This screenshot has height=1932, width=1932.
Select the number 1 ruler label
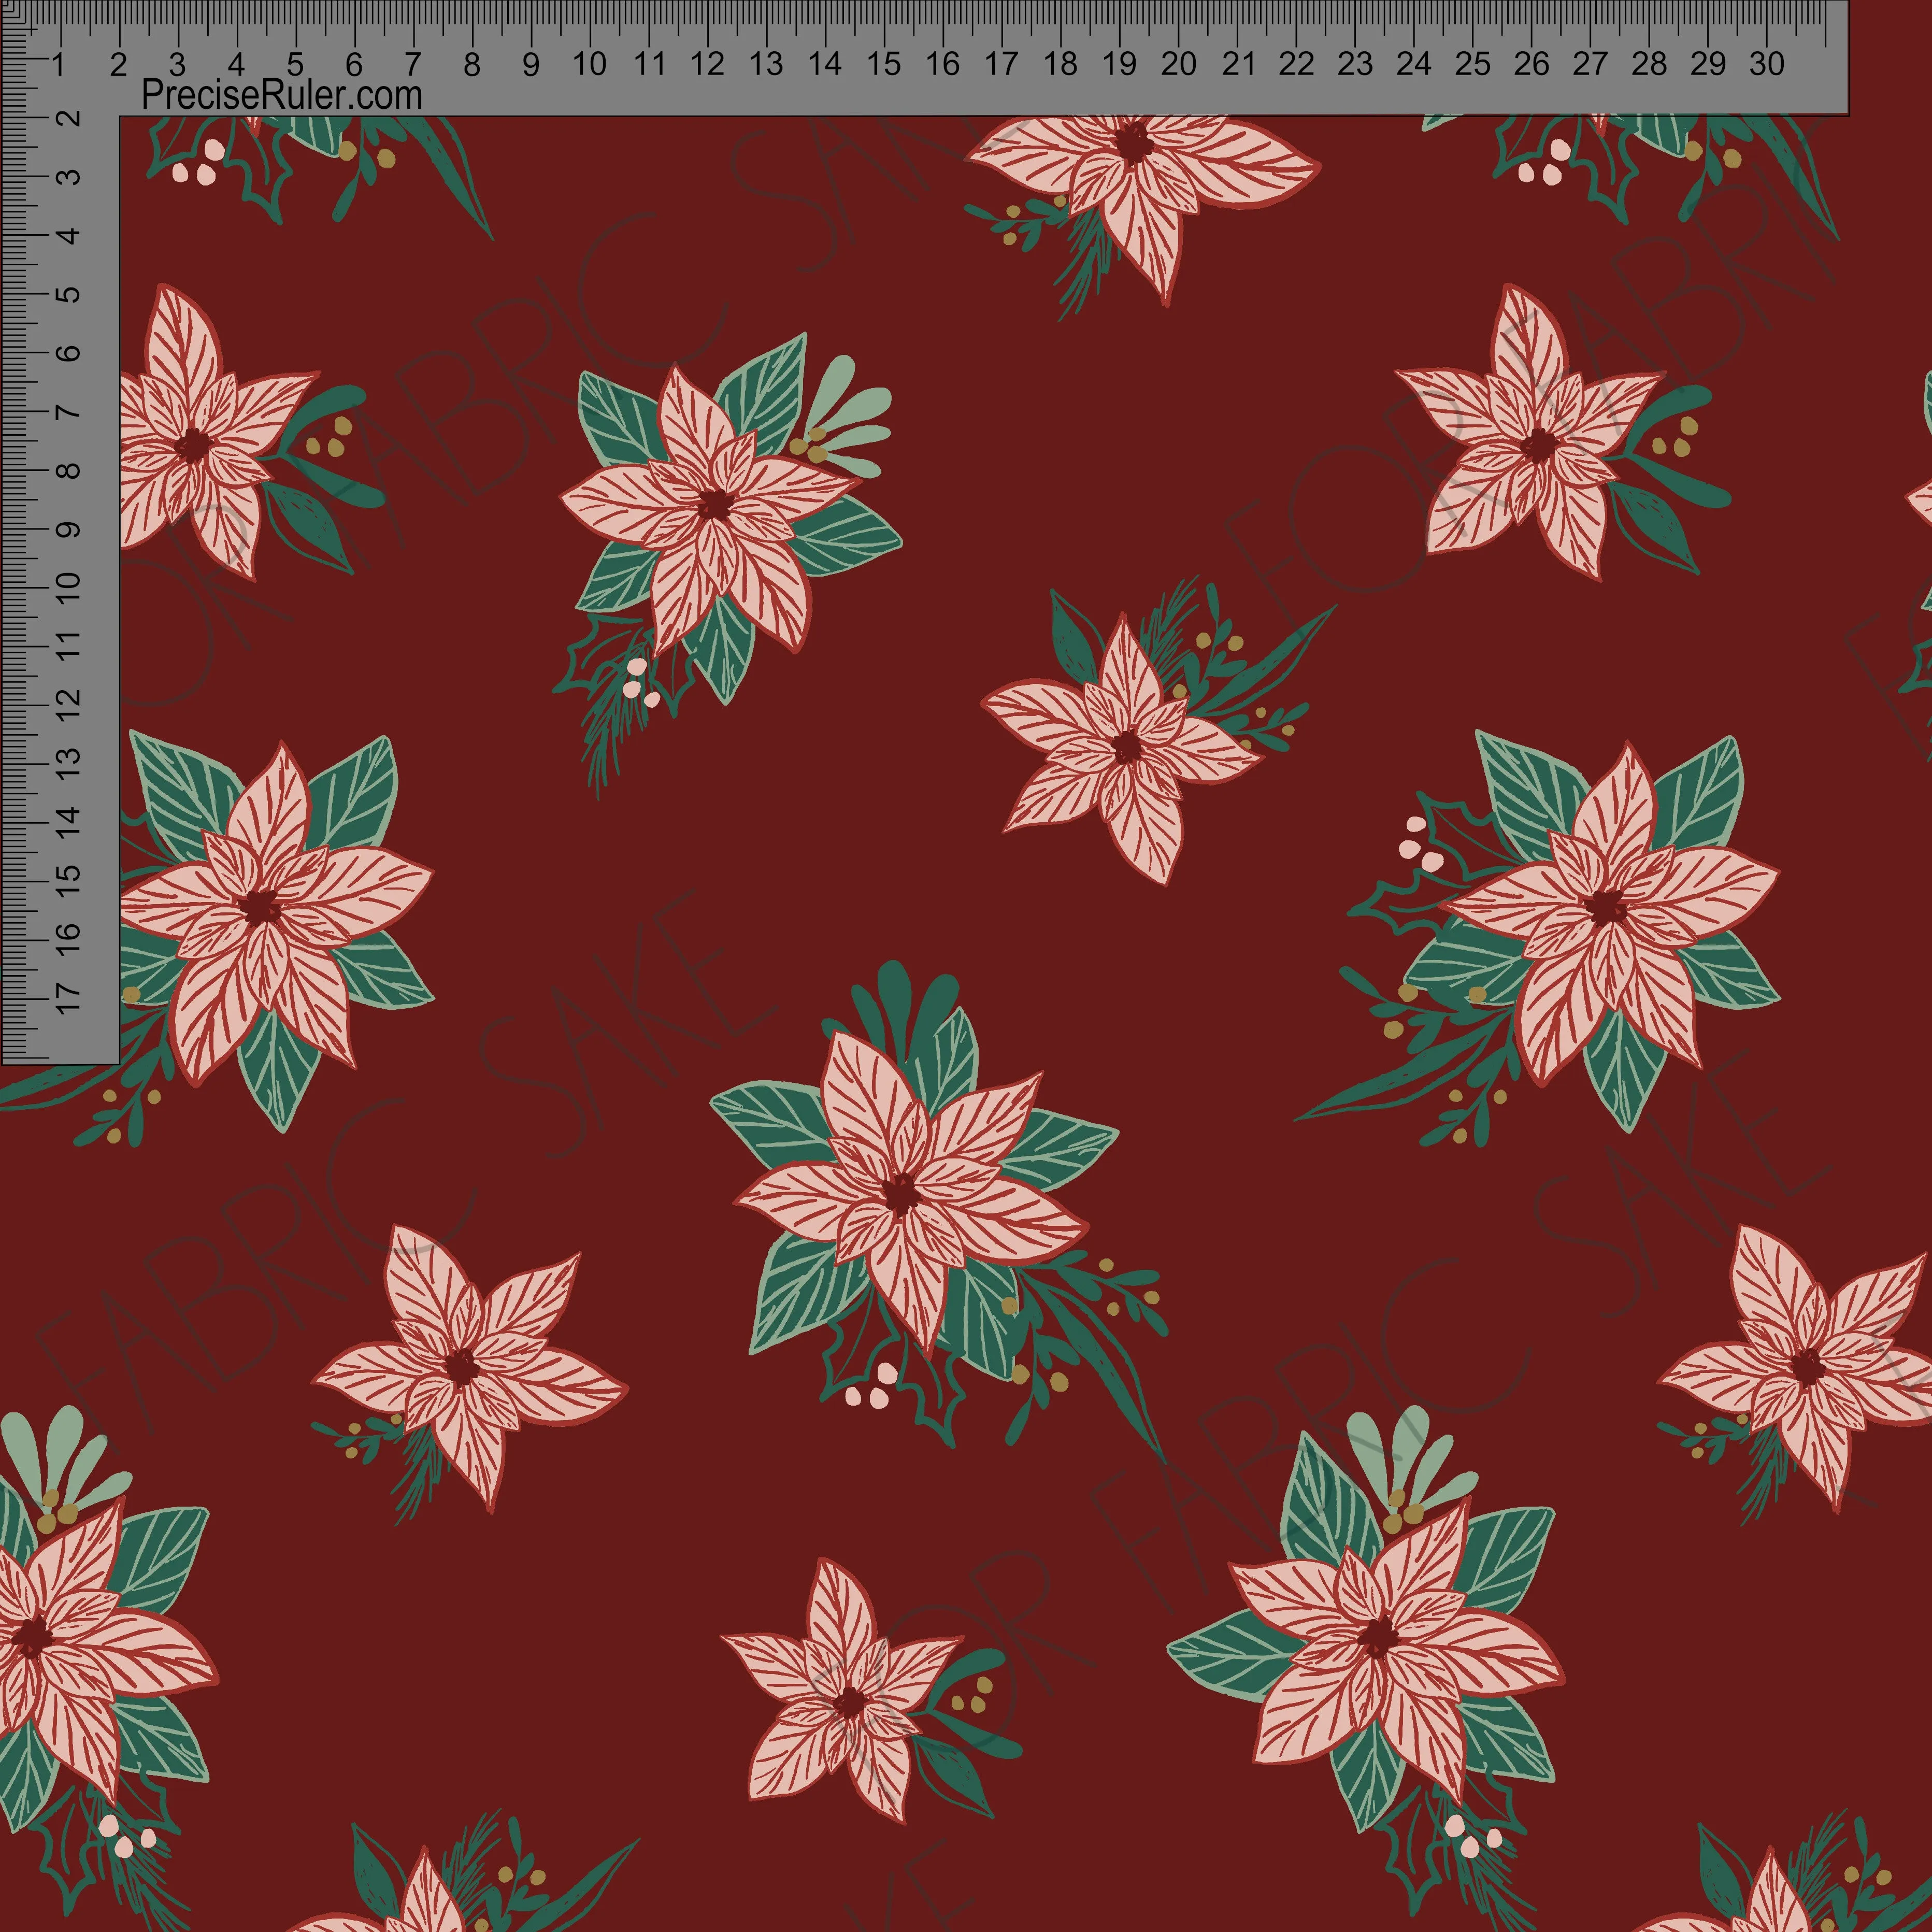pyautogui.click(x=59, y=64)
